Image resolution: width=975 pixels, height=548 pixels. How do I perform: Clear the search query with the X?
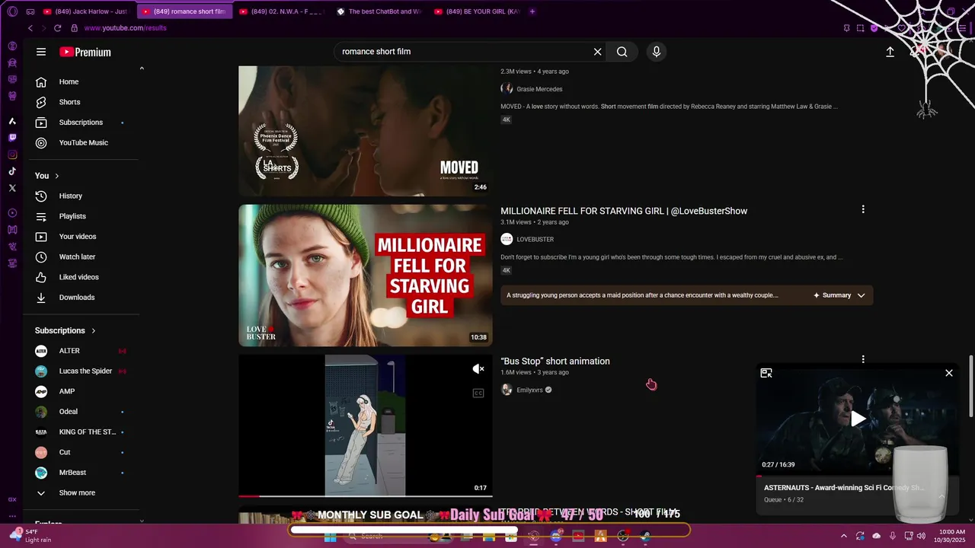(x=598, y=52)
